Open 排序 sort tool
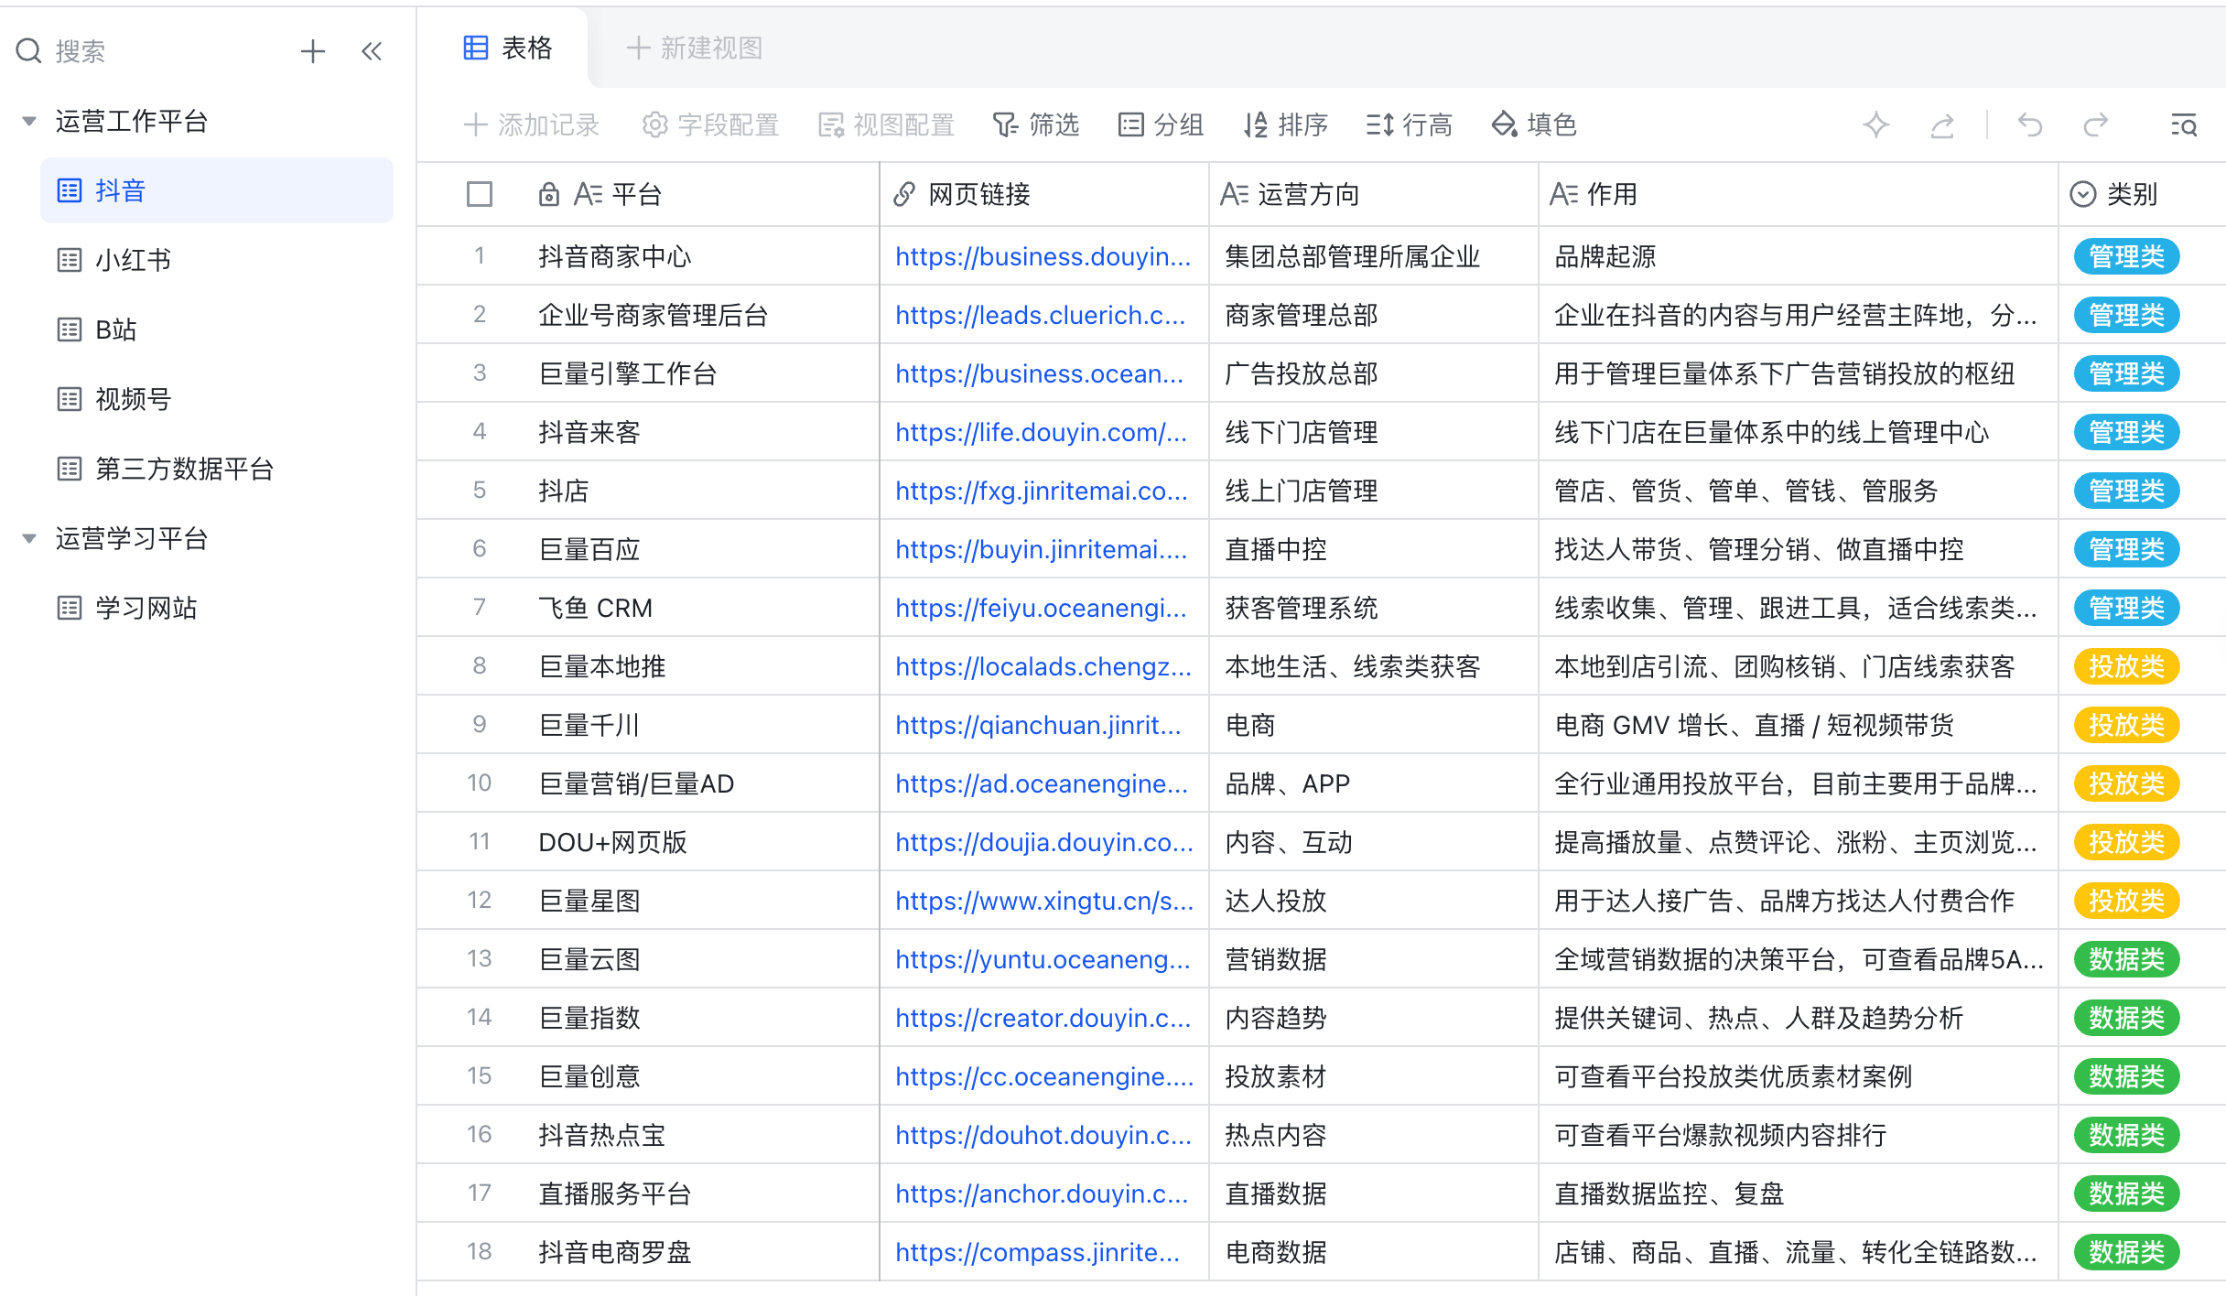Viewport: 2226px width, 1296px height. tap(1285, 124)
